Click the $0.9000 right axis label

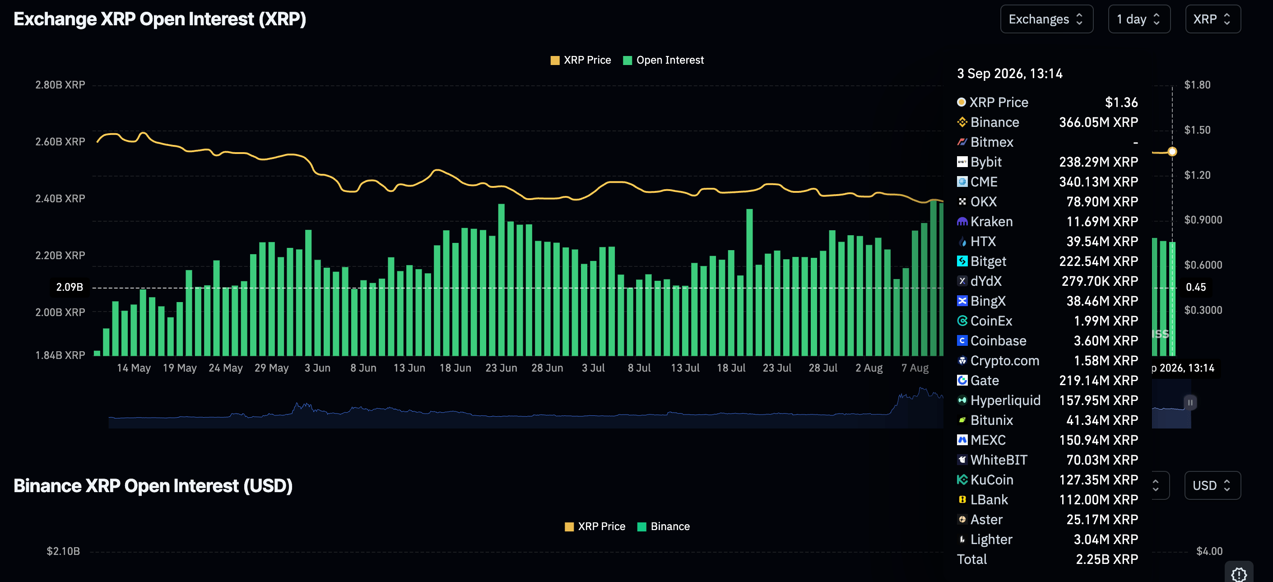pyautogui.click(x=1203, y=220)
